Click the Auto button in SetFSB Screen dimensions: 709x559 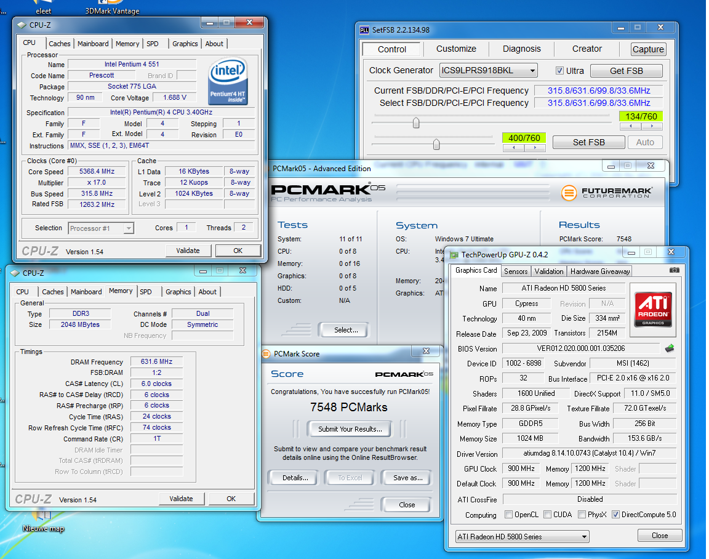[645, 142]
